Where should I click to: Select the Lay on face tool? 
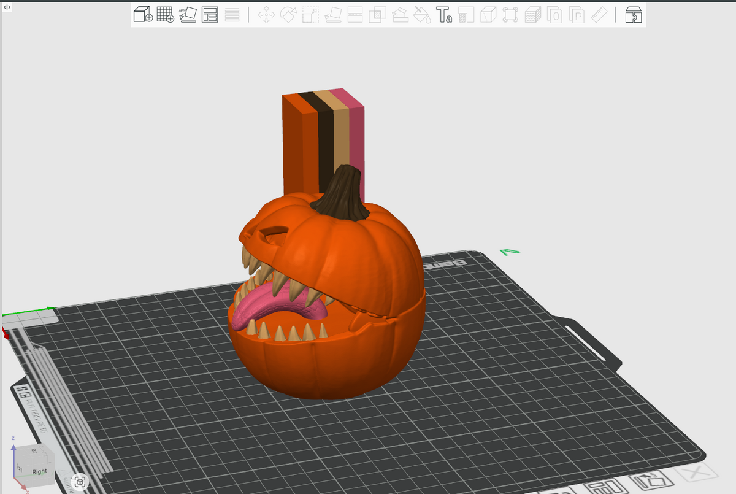point(333,15)
